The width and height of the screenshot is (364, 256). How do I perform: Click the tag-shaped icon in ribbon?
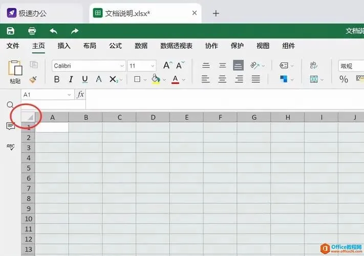[x=284, y=66]
